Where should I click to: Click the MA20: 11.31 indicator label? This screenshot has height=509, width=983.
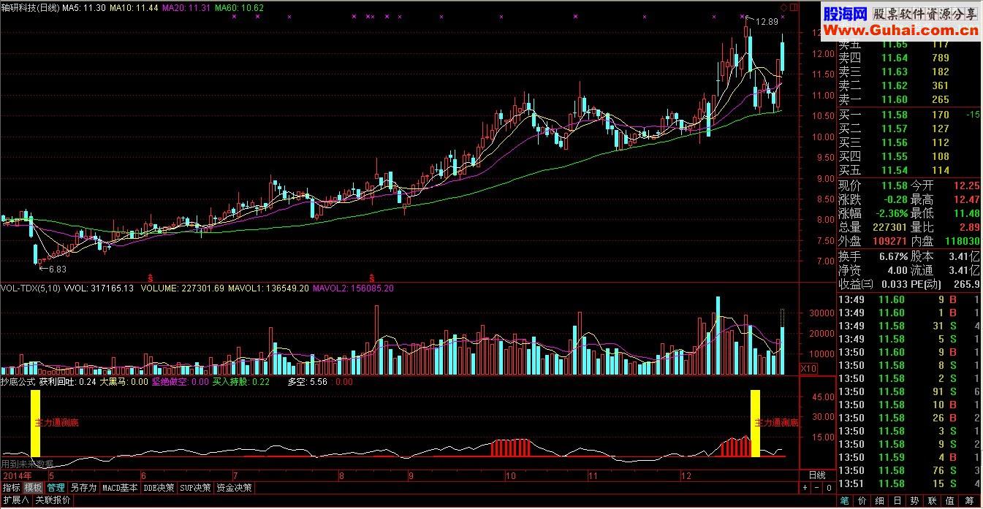pyautogui.click(x=186, y=7)
